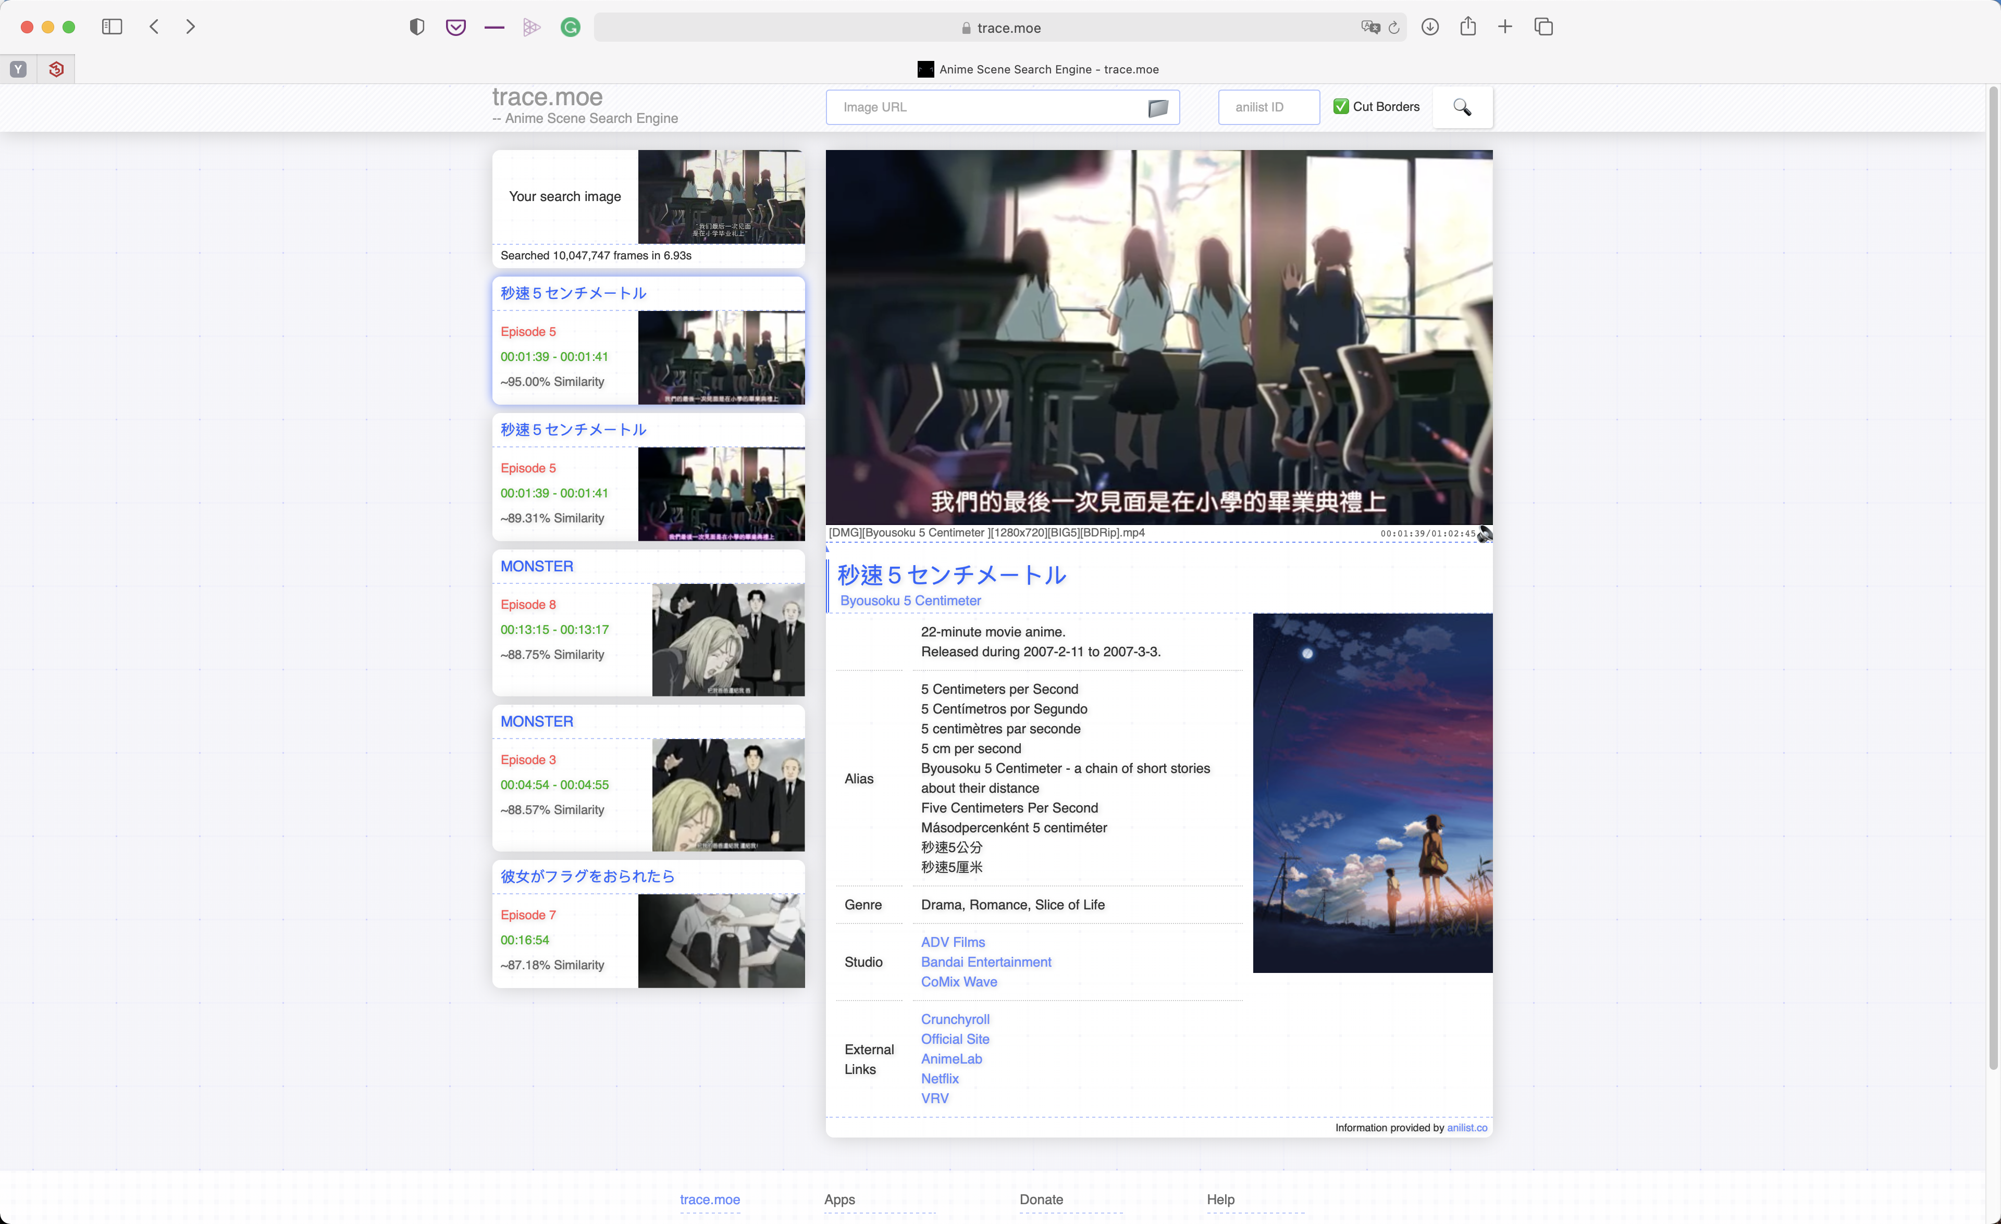2001x1224 pixels.
Task: Select the 89.31% similarity result card
Action: point(648,477)
